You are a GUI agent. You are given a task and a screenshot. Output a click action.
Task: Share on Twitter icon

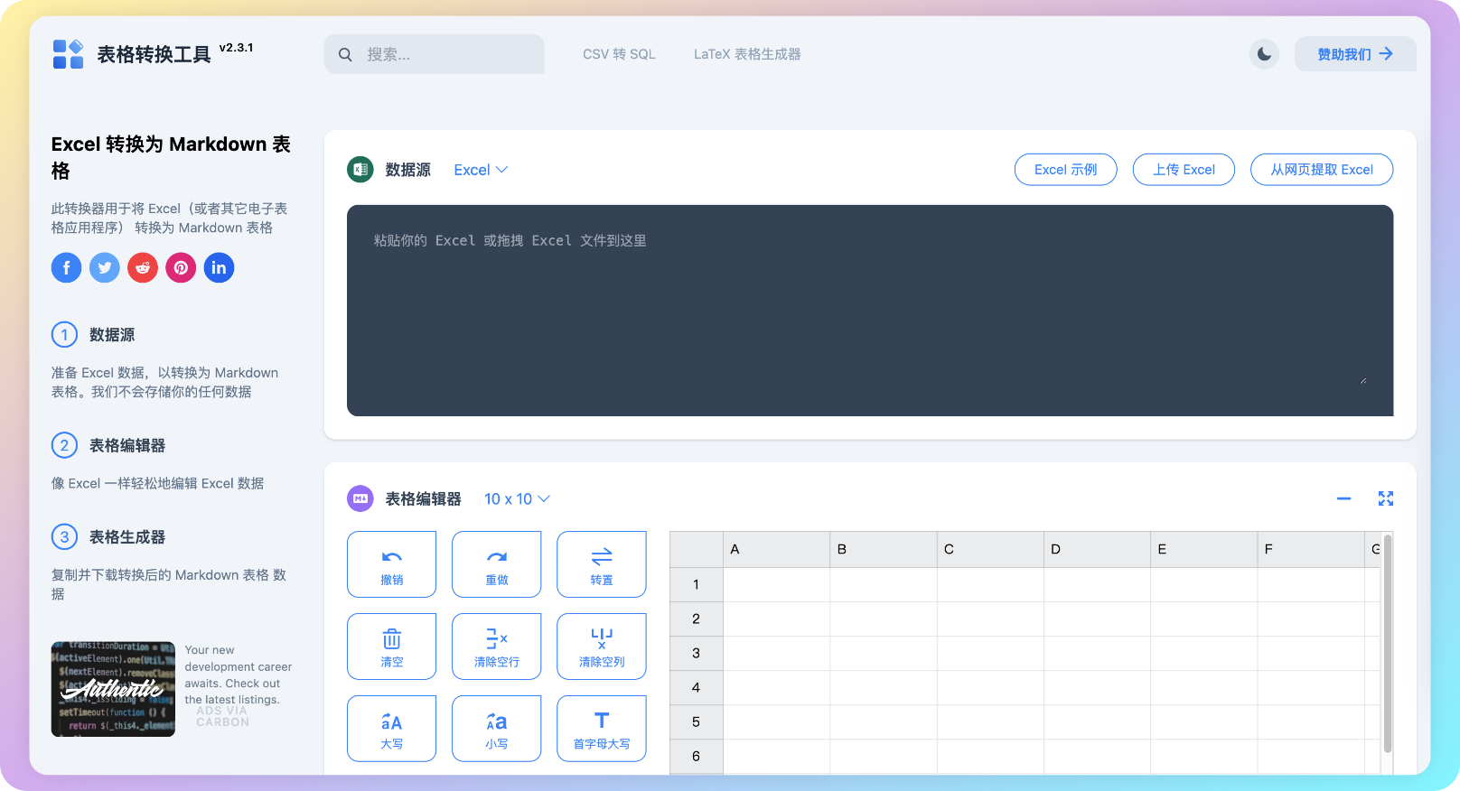[x=105, y=267]
